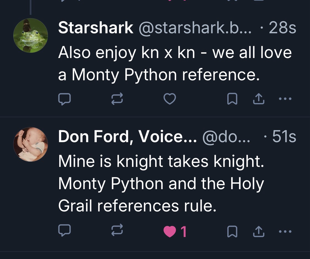Open Don Ford's baby avatar

(x=30, y=144)
